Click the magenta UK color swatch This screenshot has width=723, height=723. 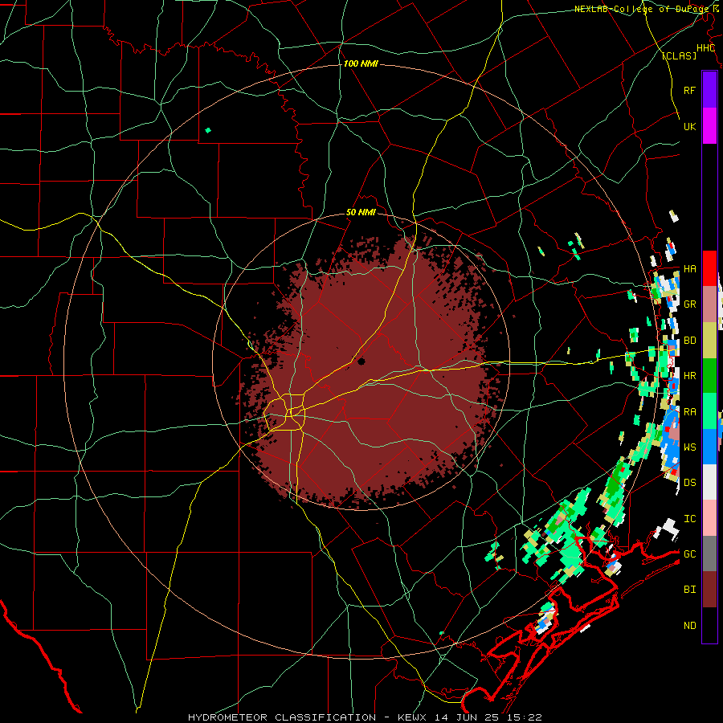(709, 126)
